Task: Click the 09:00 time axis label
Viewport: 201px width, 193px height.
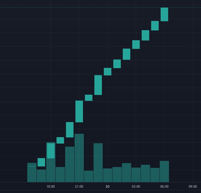Action: pos(193,186)
